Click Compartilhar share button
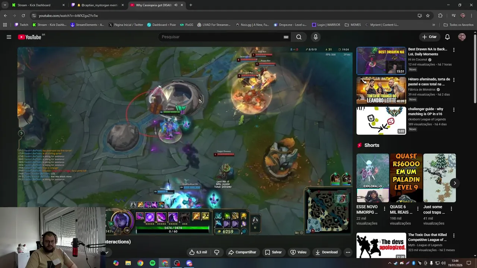The image size is (477, 268). click(x=242, y=252)
